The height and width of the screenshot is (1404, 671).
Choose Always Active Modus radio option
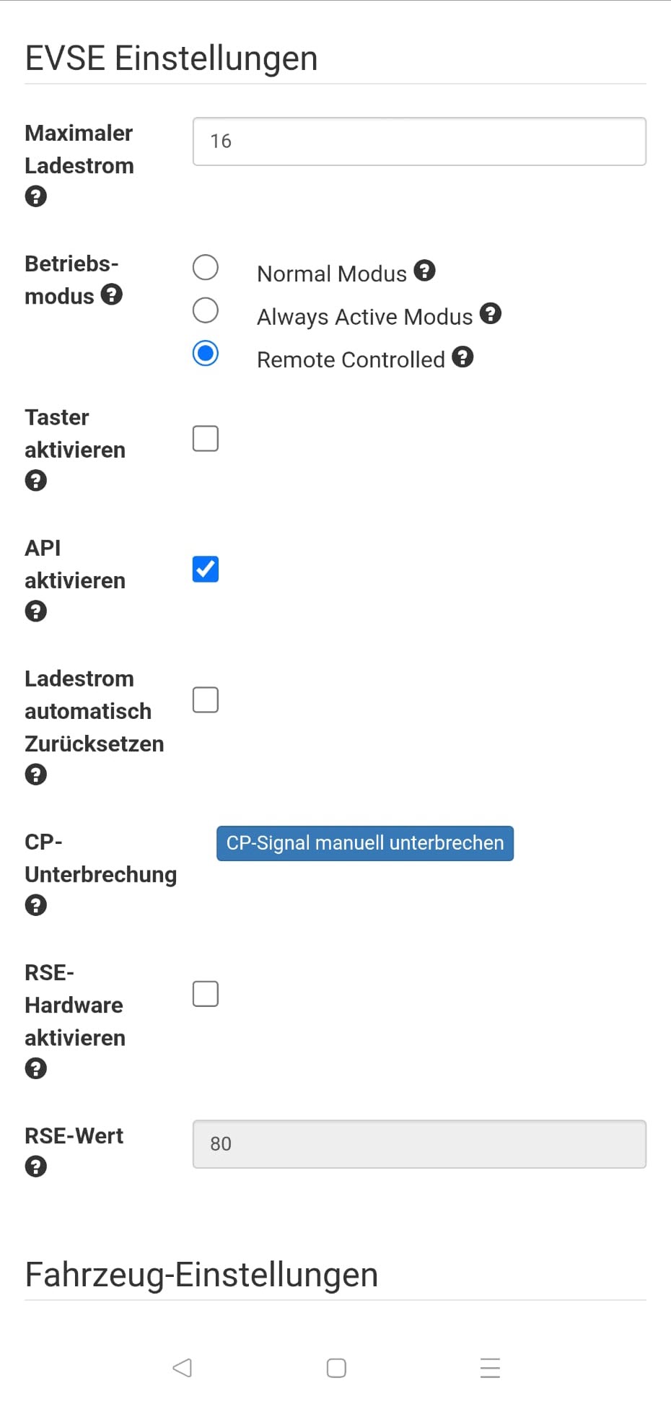206,310
